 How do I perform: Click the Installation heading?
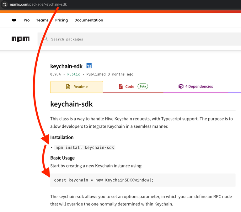click(x=62, y=137)
